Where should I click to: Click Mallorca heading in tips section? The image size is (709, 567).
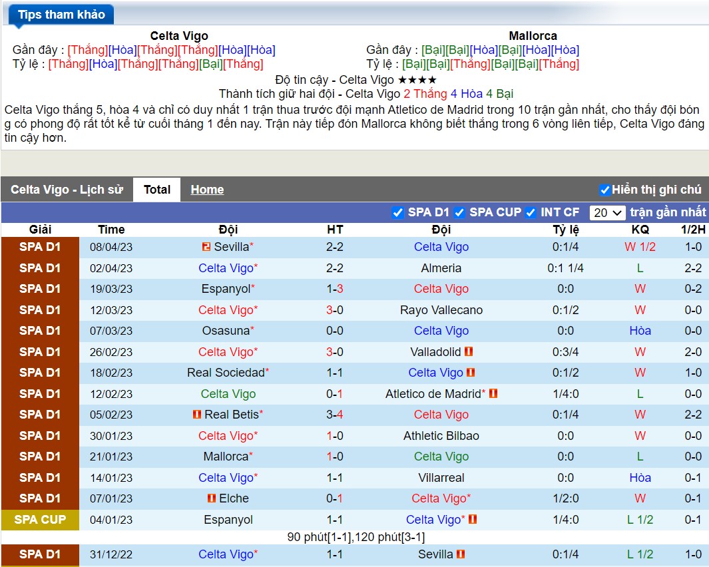(x=533, y=36)
